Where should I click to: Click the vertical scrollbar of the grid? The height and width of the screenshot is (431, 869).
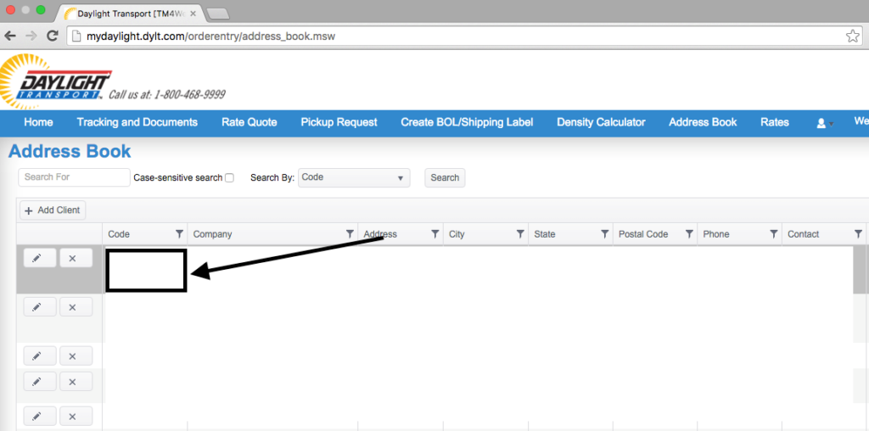pyautogui.click(x=860, y=271)
